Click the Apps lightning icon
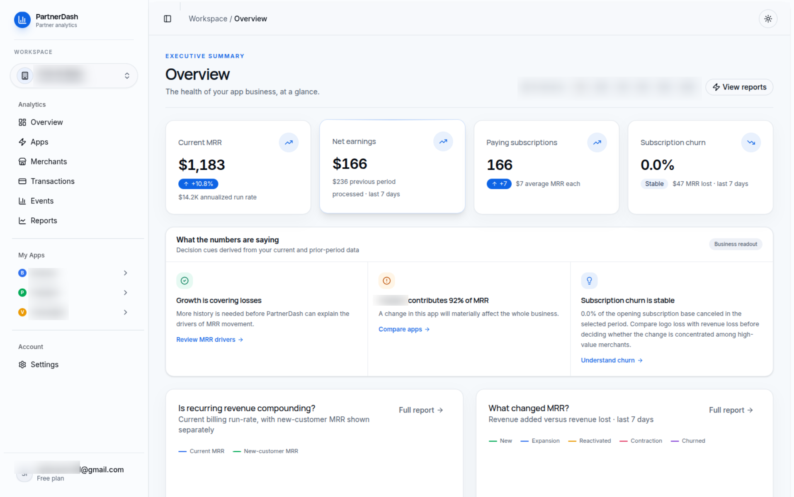The width and height of the screenshot is (794, 497). point(22,142)
